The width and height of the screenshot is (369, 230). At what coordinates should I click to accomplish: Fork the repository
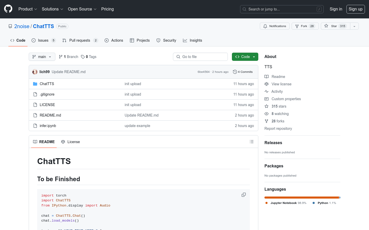pos(305,26)
